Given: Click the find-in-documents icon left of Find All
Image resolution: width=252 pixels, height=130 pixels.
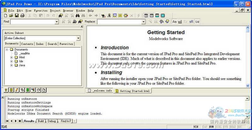Looking at the screenshot, I should [75, 21].
